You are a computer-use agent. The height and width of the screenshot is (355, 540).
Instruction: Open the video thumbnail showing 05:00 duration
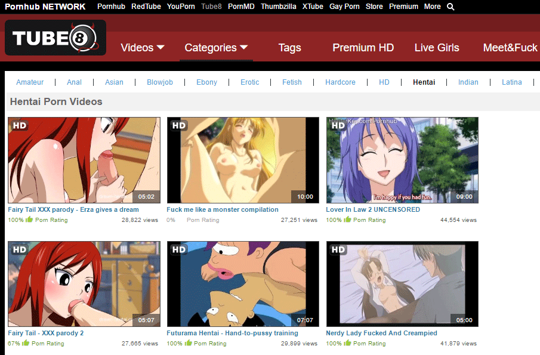tap(402, 284)
